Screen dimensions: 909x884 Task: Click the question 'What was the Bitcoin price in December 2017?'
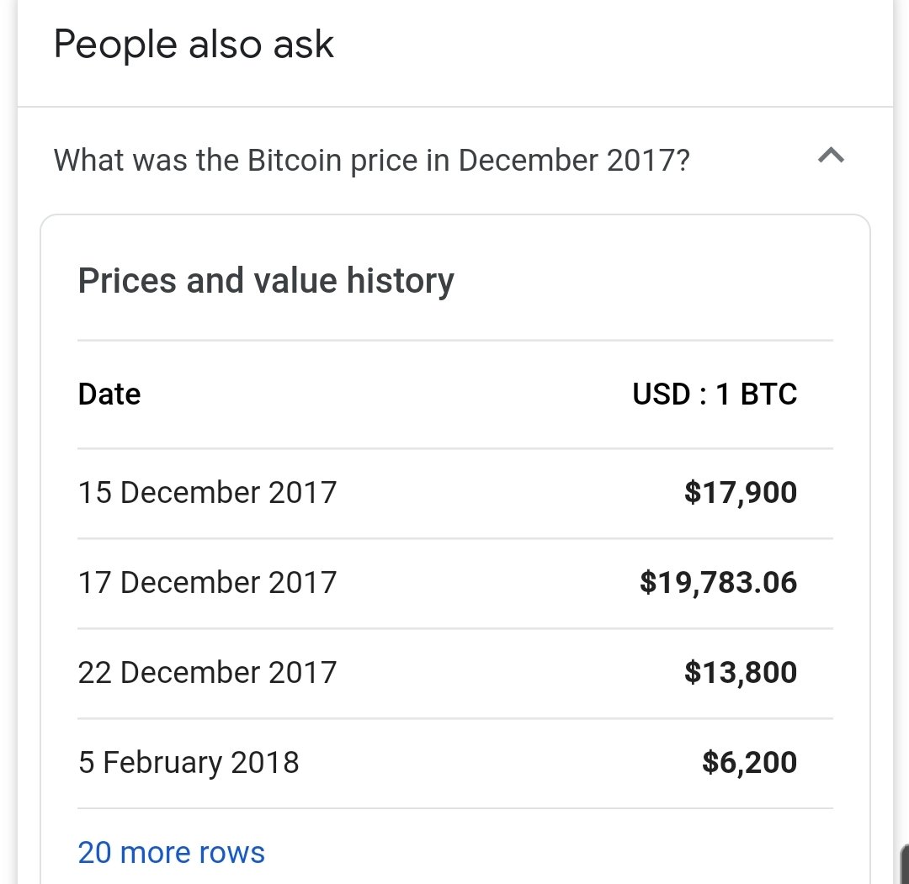click(372, 161)
